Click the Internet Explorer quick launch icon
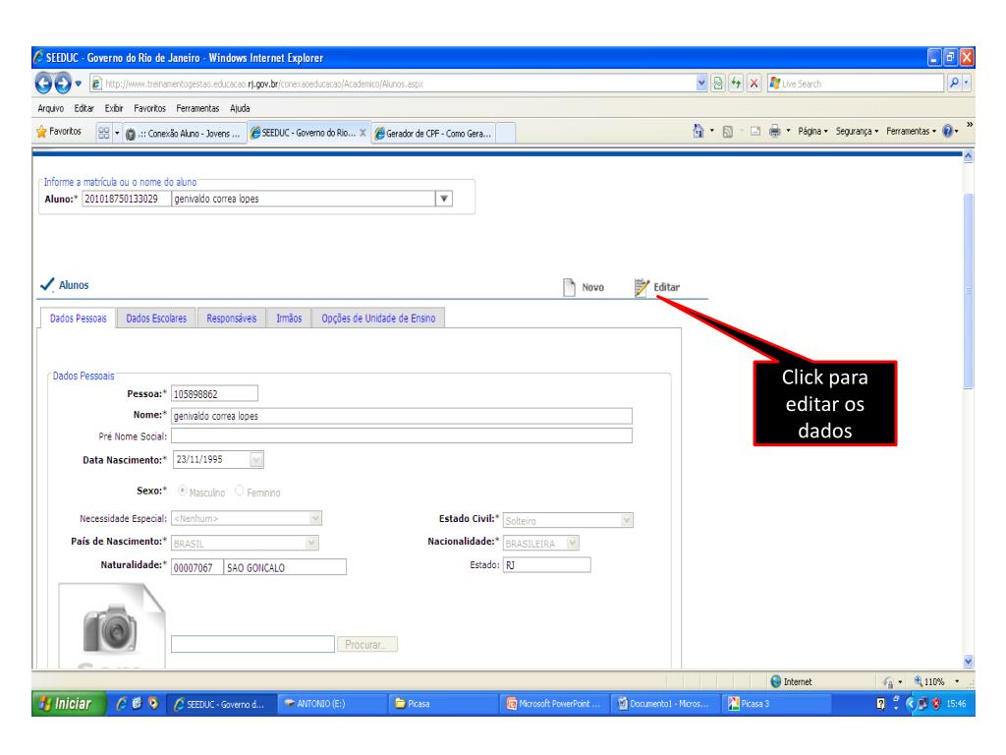The width and height of the screenshot is (1006, 755). 121,704
